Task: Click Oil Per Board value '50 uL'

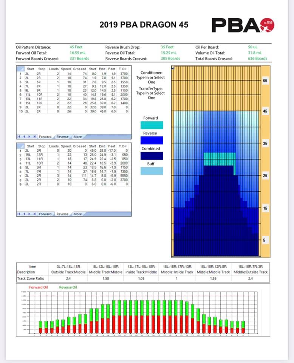Action: 252,47
